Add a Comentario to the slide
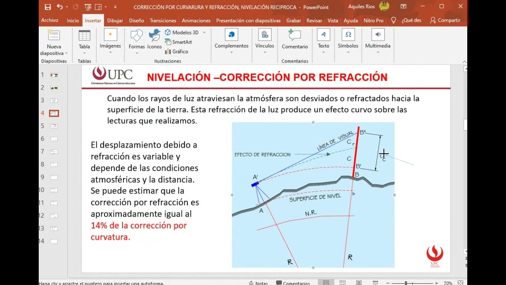Image resolution: width=506 pixels, height=285 pixels. tap(295, 39)
